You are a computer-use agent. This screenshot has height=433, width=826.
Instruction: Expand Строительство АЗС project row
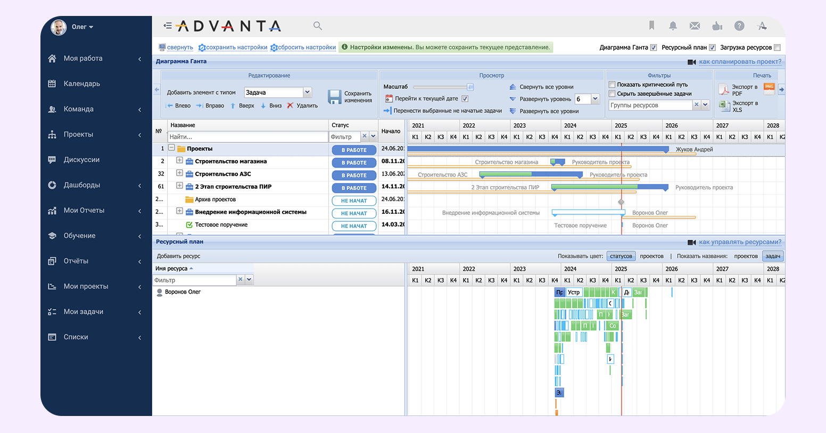(179, 173)
